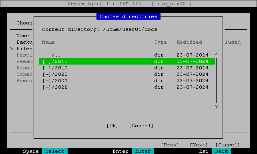Select the Repos... step in the wizard sidebar
The image size is (257, 154).
pyautogui.click(x=24, y=68)
